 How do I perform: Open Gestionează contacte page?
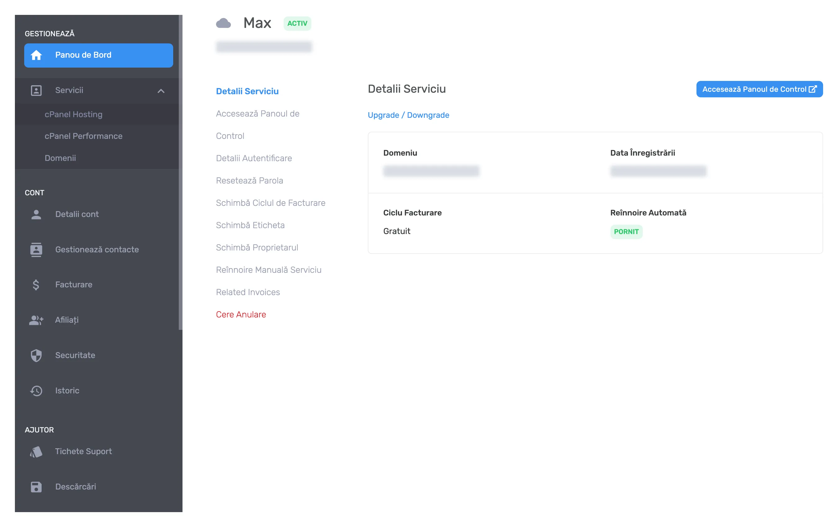click(x=97, y=250)
